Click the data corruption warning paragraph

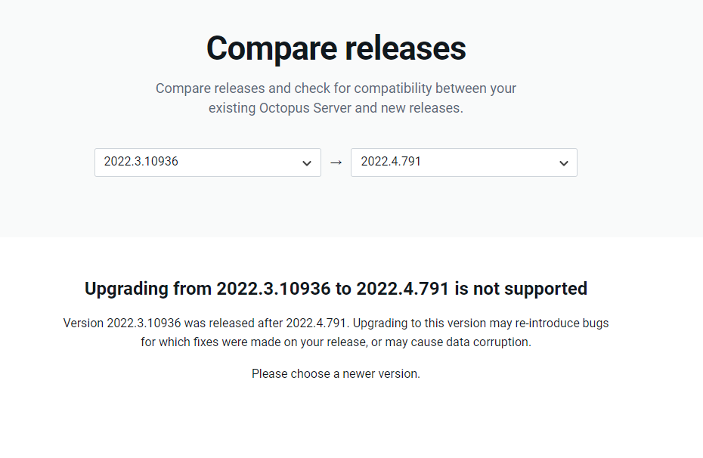pyautogui.click(x=336, y=332)
